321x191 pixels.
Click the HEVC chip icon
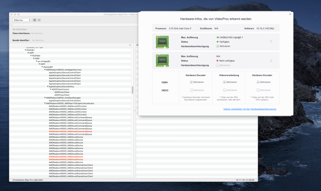click(162, 60)
